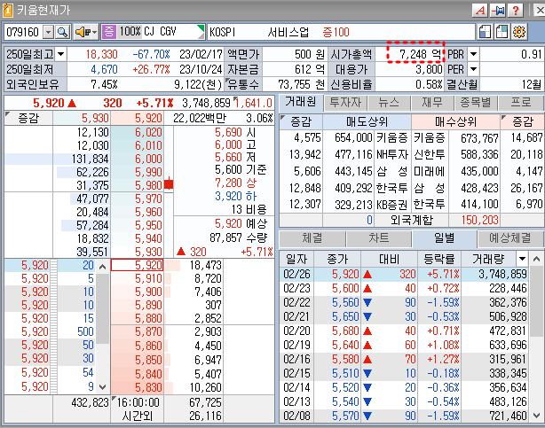The width and height of the screenshot is (545, 428).
Task: Click the 대비 column header
Action: click(390, 259)
